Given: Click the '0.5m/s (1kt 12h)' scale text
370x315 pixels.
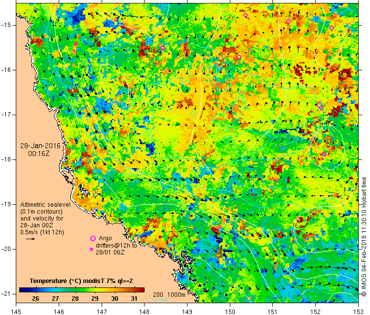Looking at the screenshot, I should click(x=42, y=232).
